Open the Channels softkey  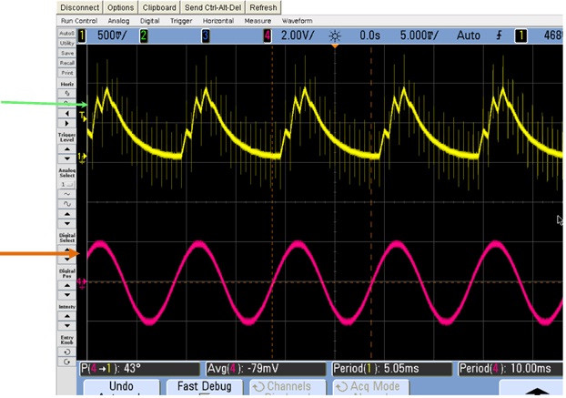(x=288, y=387)
